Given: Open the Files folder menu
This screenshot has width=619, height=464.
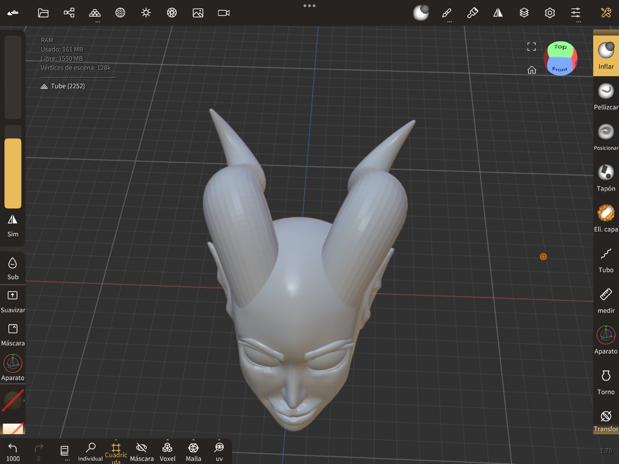Looking at the screenshot, I should pos(43,13).
